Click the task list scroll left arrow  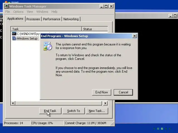pyautogui.click(x=13, y=103)
